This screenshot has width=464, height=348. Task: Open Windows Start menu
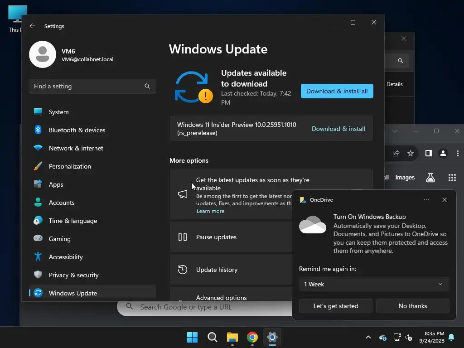click(x=192, y=337)
